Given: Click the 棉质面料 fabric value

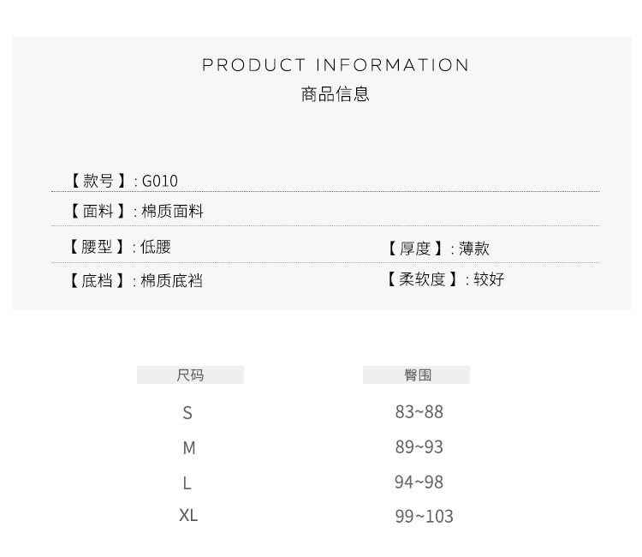Looking at the screenshot, I should [x=172, y=212].
